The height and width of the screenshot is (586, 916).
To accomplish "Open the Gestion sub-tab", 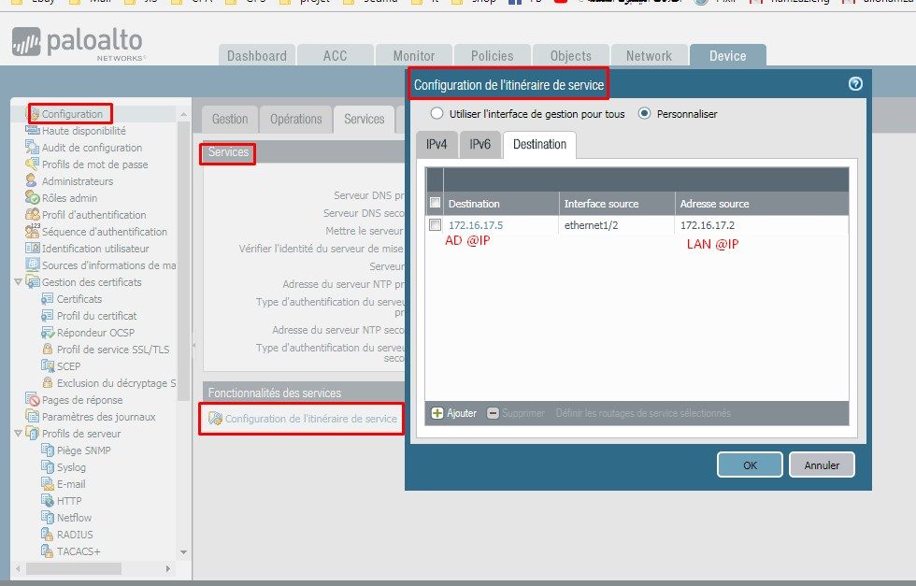I will coord(230,119).
